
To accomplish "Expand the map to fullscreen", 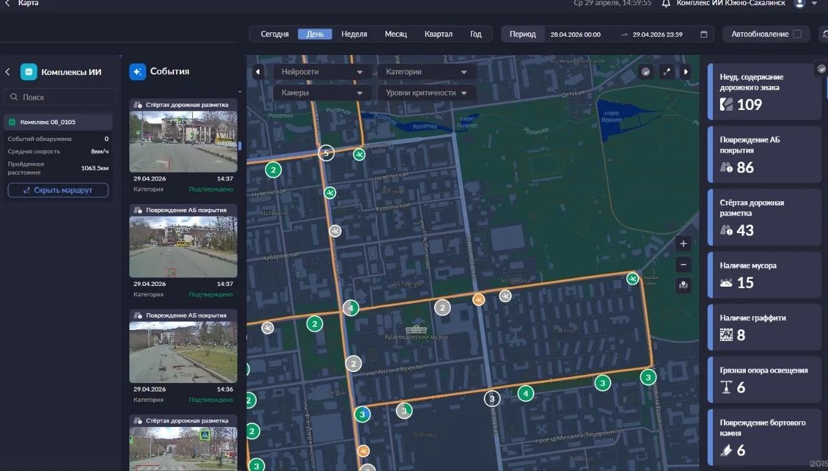I will pos(667,72).
